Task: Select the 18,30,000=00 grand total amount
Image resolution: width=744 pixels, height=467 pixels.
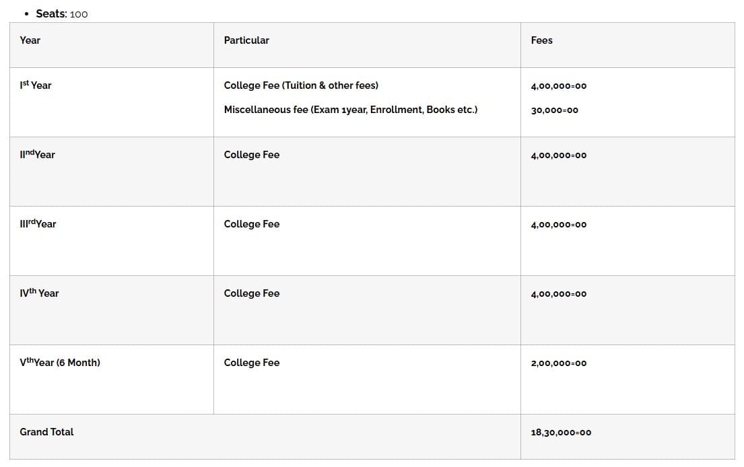Action: point(561,433)
